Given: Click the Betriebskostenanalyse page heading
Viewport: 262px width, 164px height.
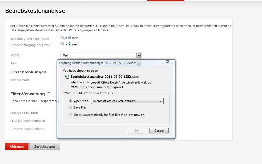Looking at the screenshot, I should [x=35, y=11].
